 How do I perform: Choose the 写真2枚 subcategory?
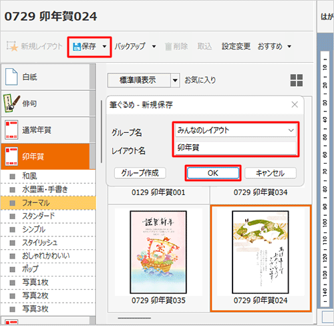(48, 296)
